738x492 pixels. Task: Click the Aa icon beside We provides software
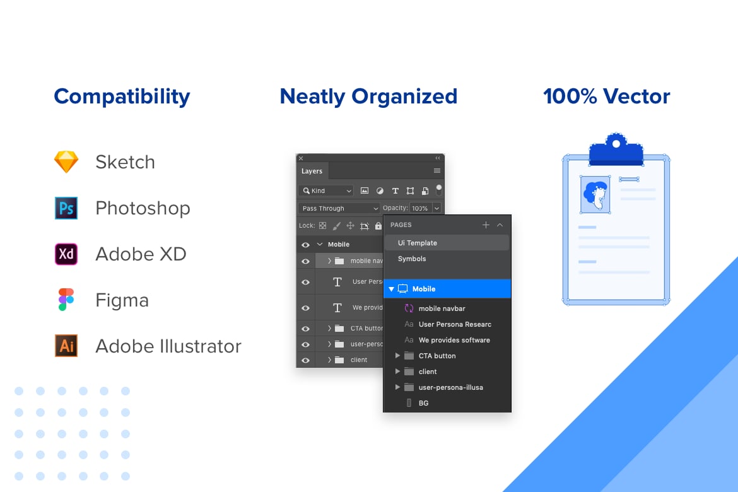pyautogui.click(x=409, y=340)
